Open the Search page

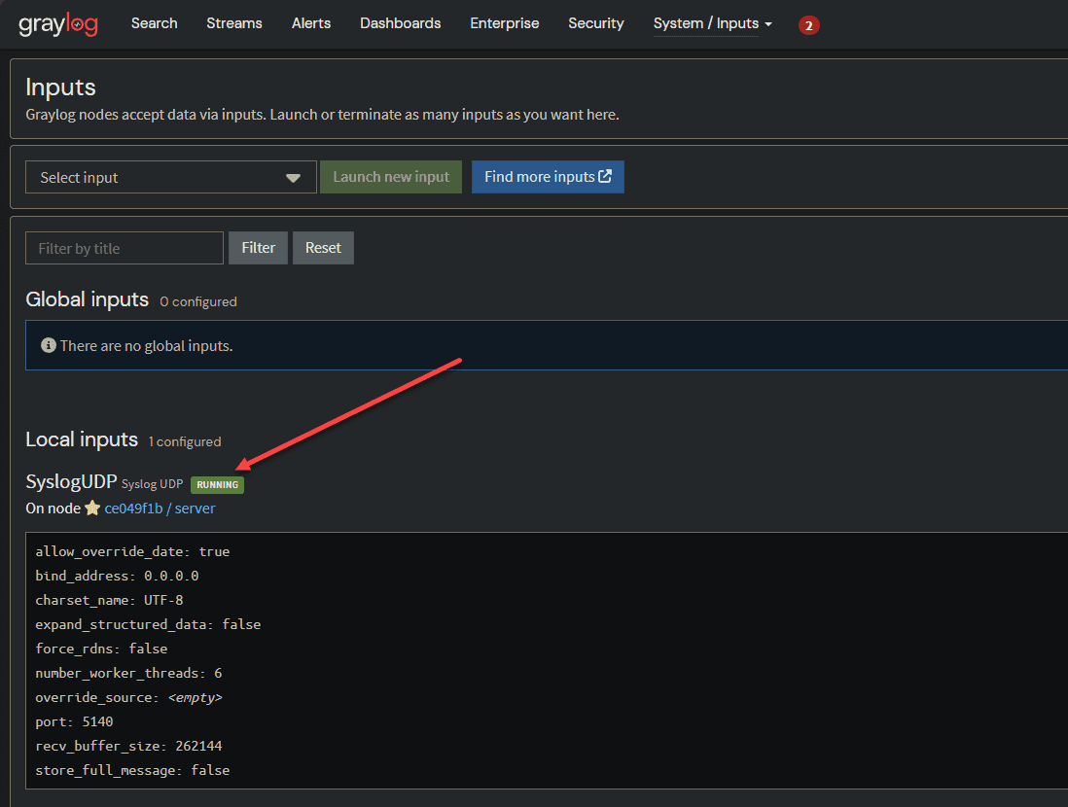point(154,23)
